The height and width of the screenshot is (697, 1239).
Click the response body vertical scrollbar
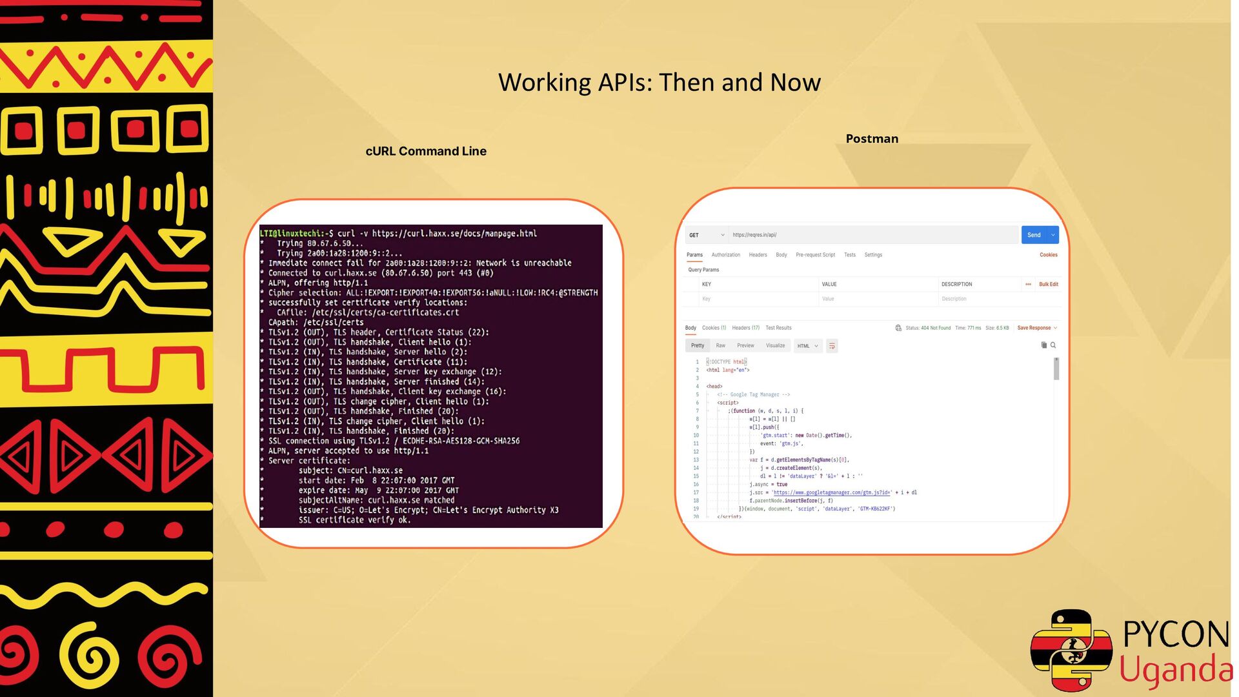click(x=1056, y=369)
